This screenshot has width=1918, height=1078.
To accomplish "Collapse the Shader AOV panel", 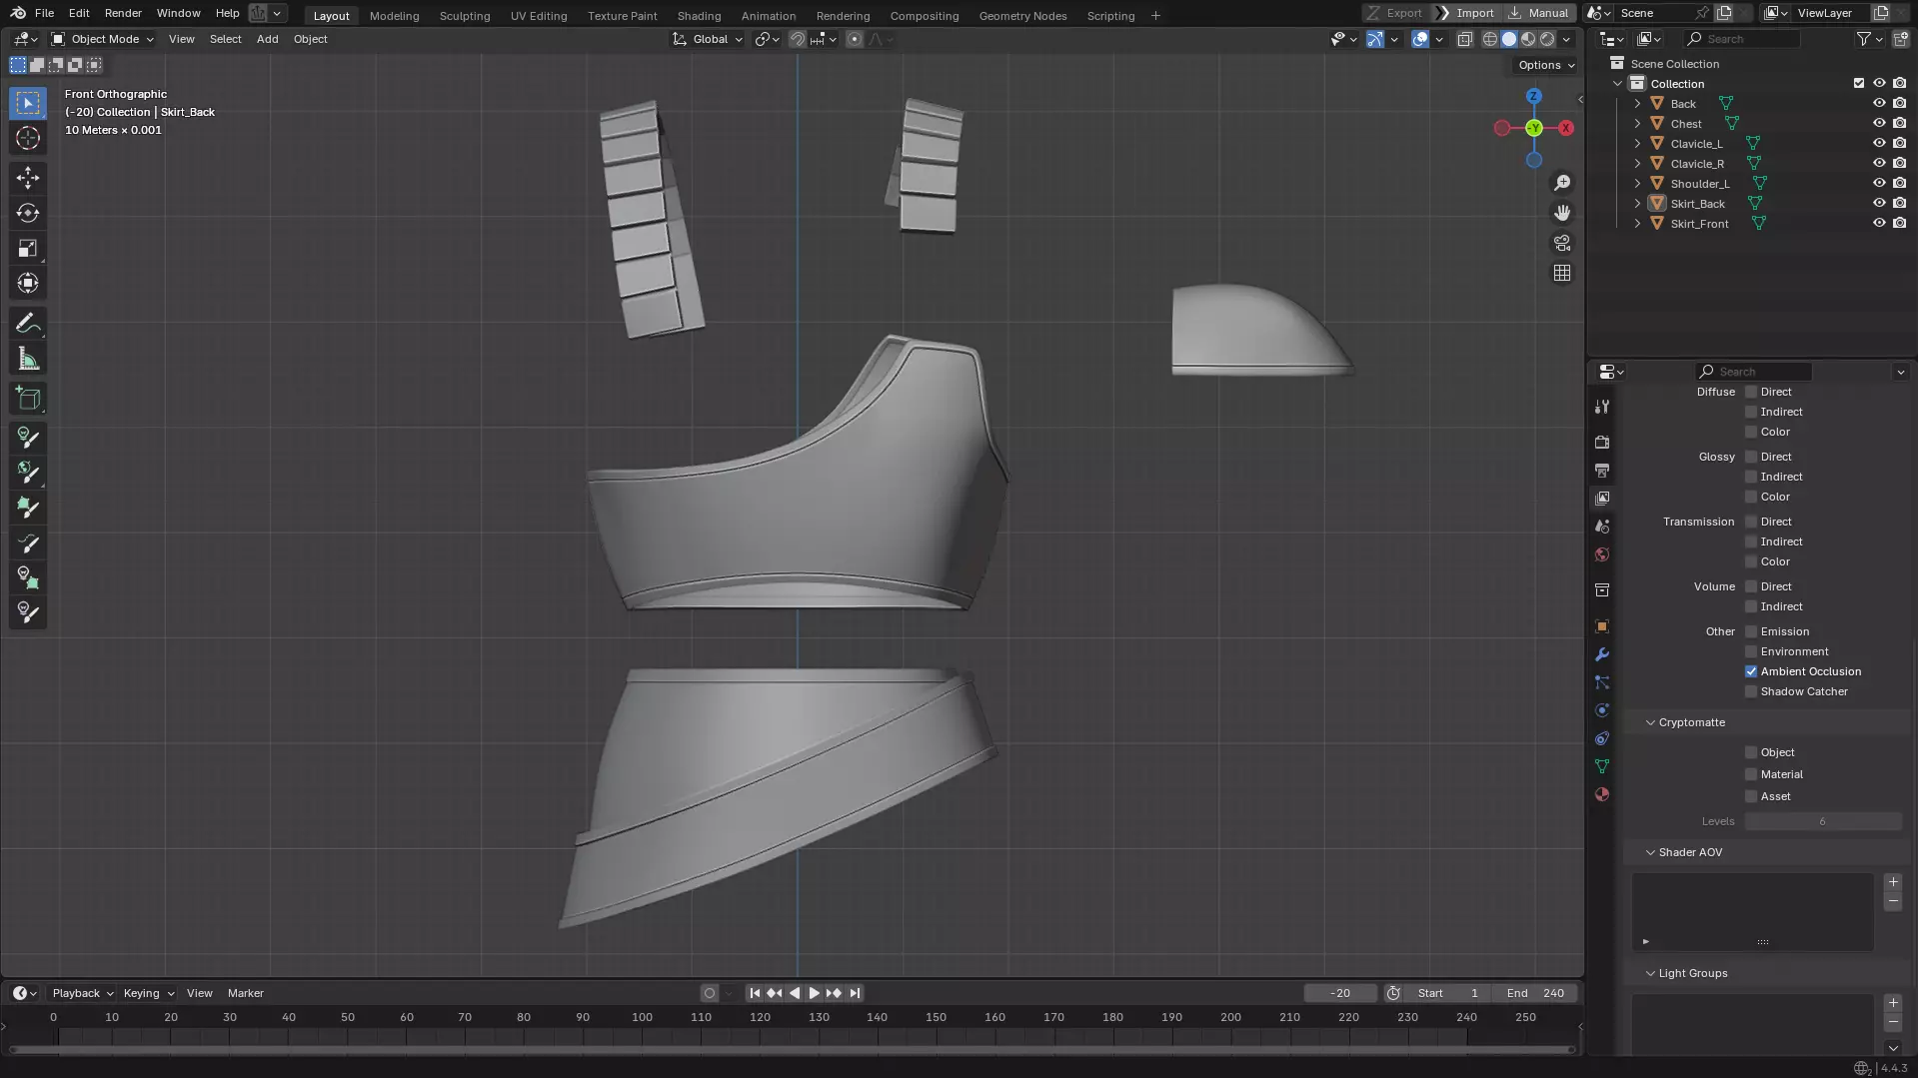I will click(1650, 852).
